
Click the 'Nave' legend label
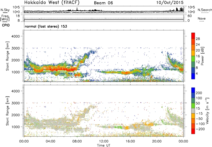pos(202,19)
